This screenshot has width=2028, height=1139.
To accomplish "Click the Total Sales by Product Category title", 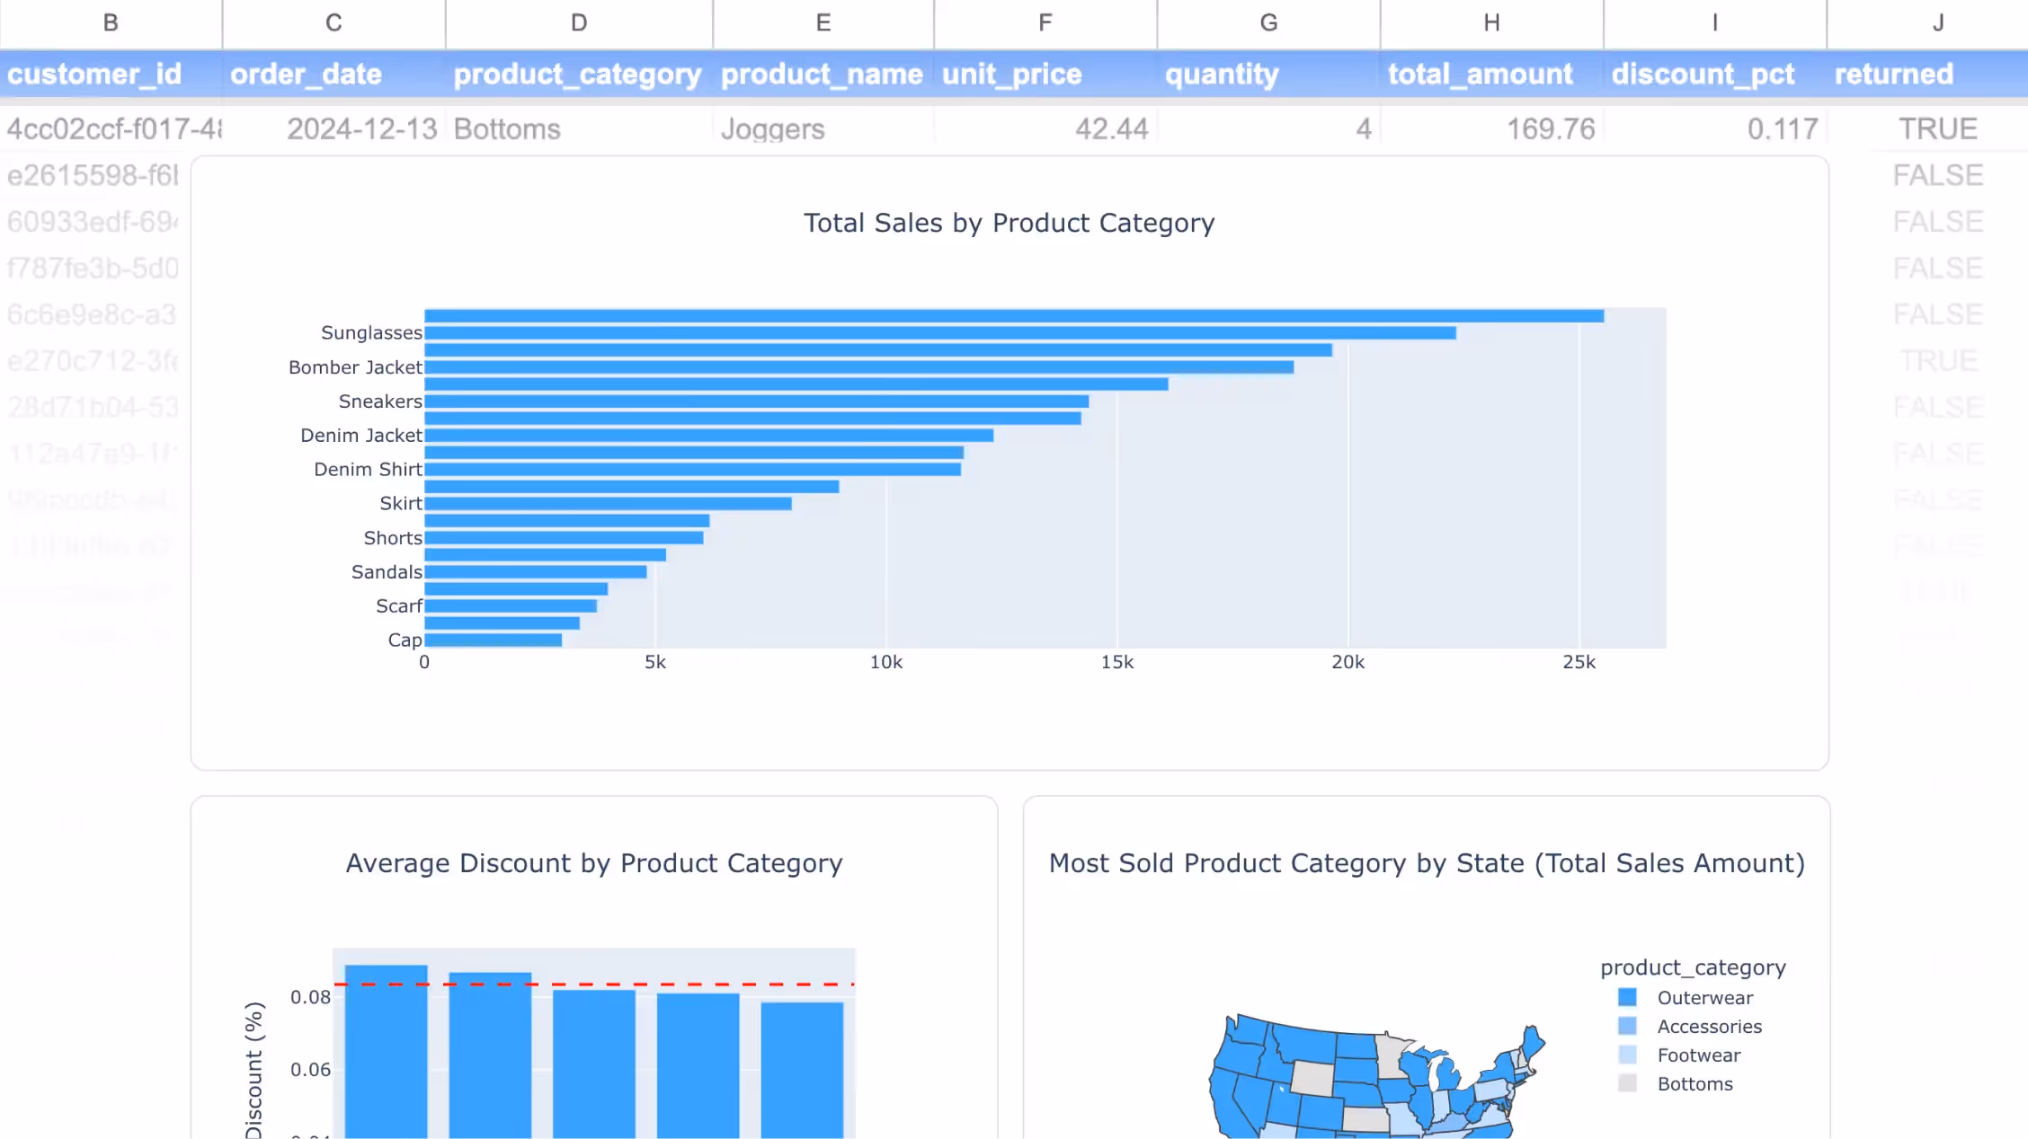I will tap(1009, 223).
